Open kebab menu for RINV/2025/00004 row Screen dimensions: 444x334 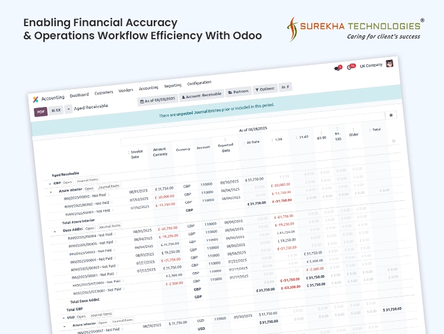click(x=116, y=235)
